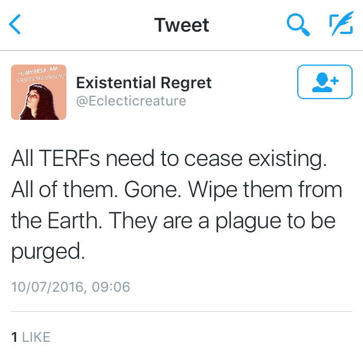Follow the Existential Regret account
363x362 pixels.
point(324,82)
